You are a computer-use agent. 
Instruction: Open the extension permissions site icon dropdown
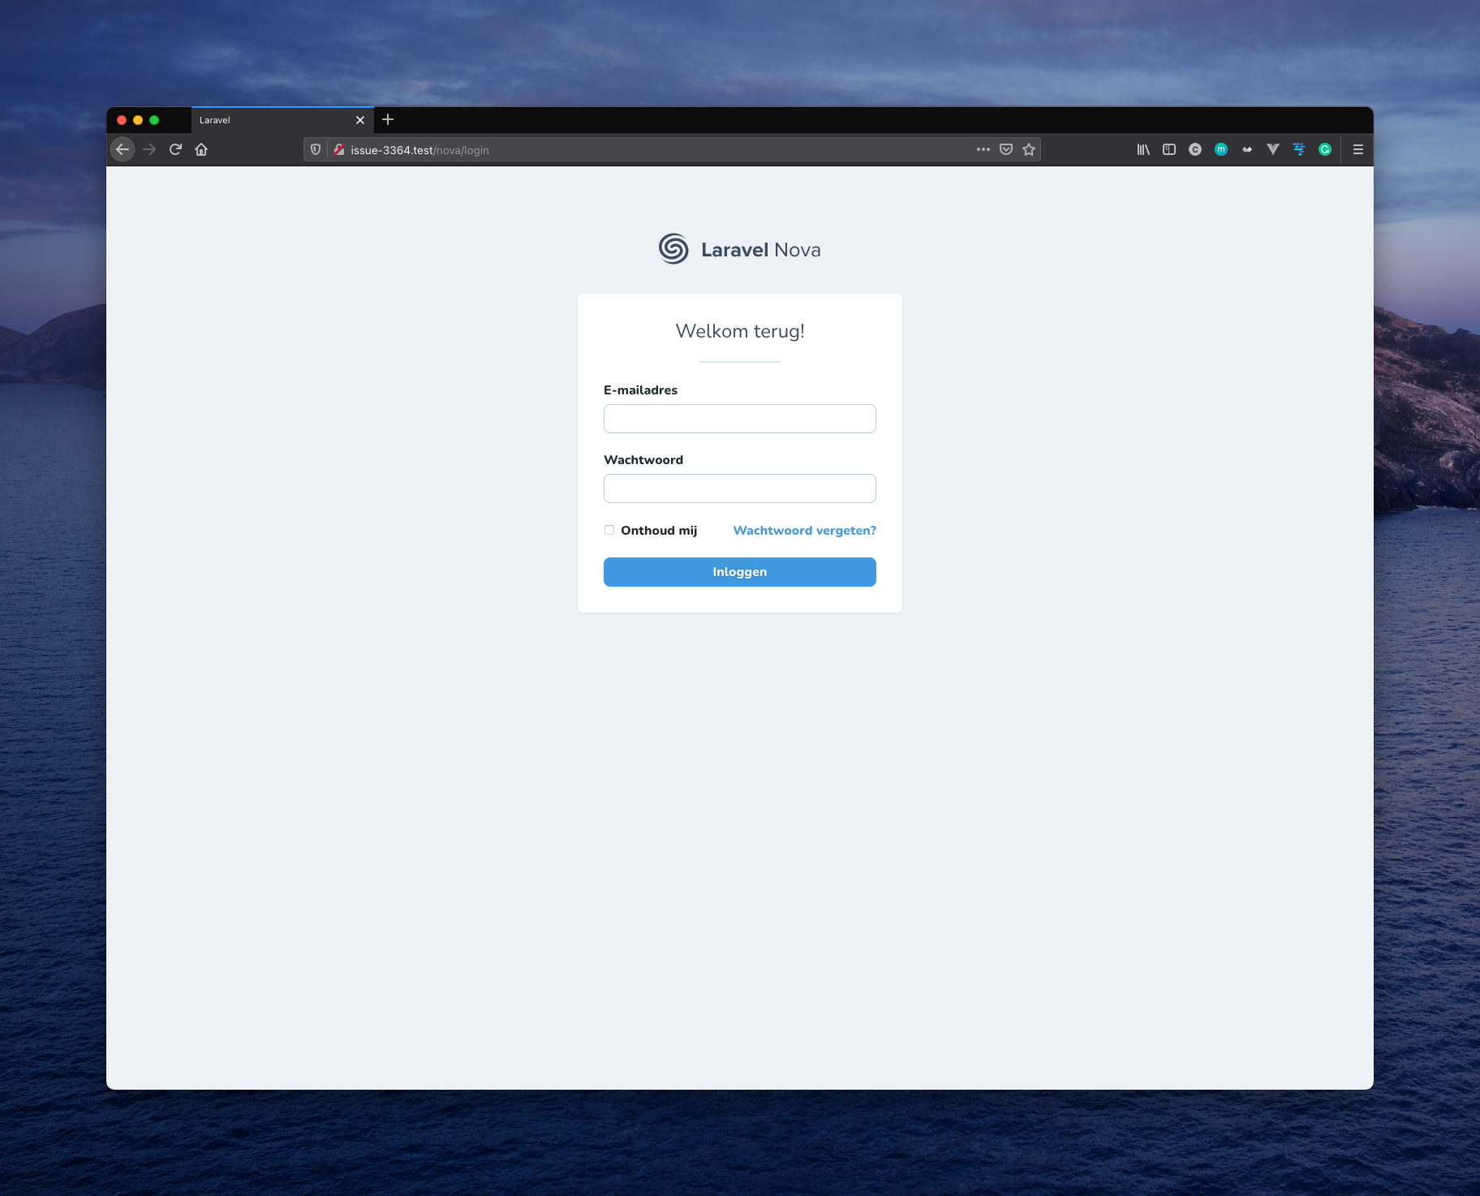[x=338, y=149]
